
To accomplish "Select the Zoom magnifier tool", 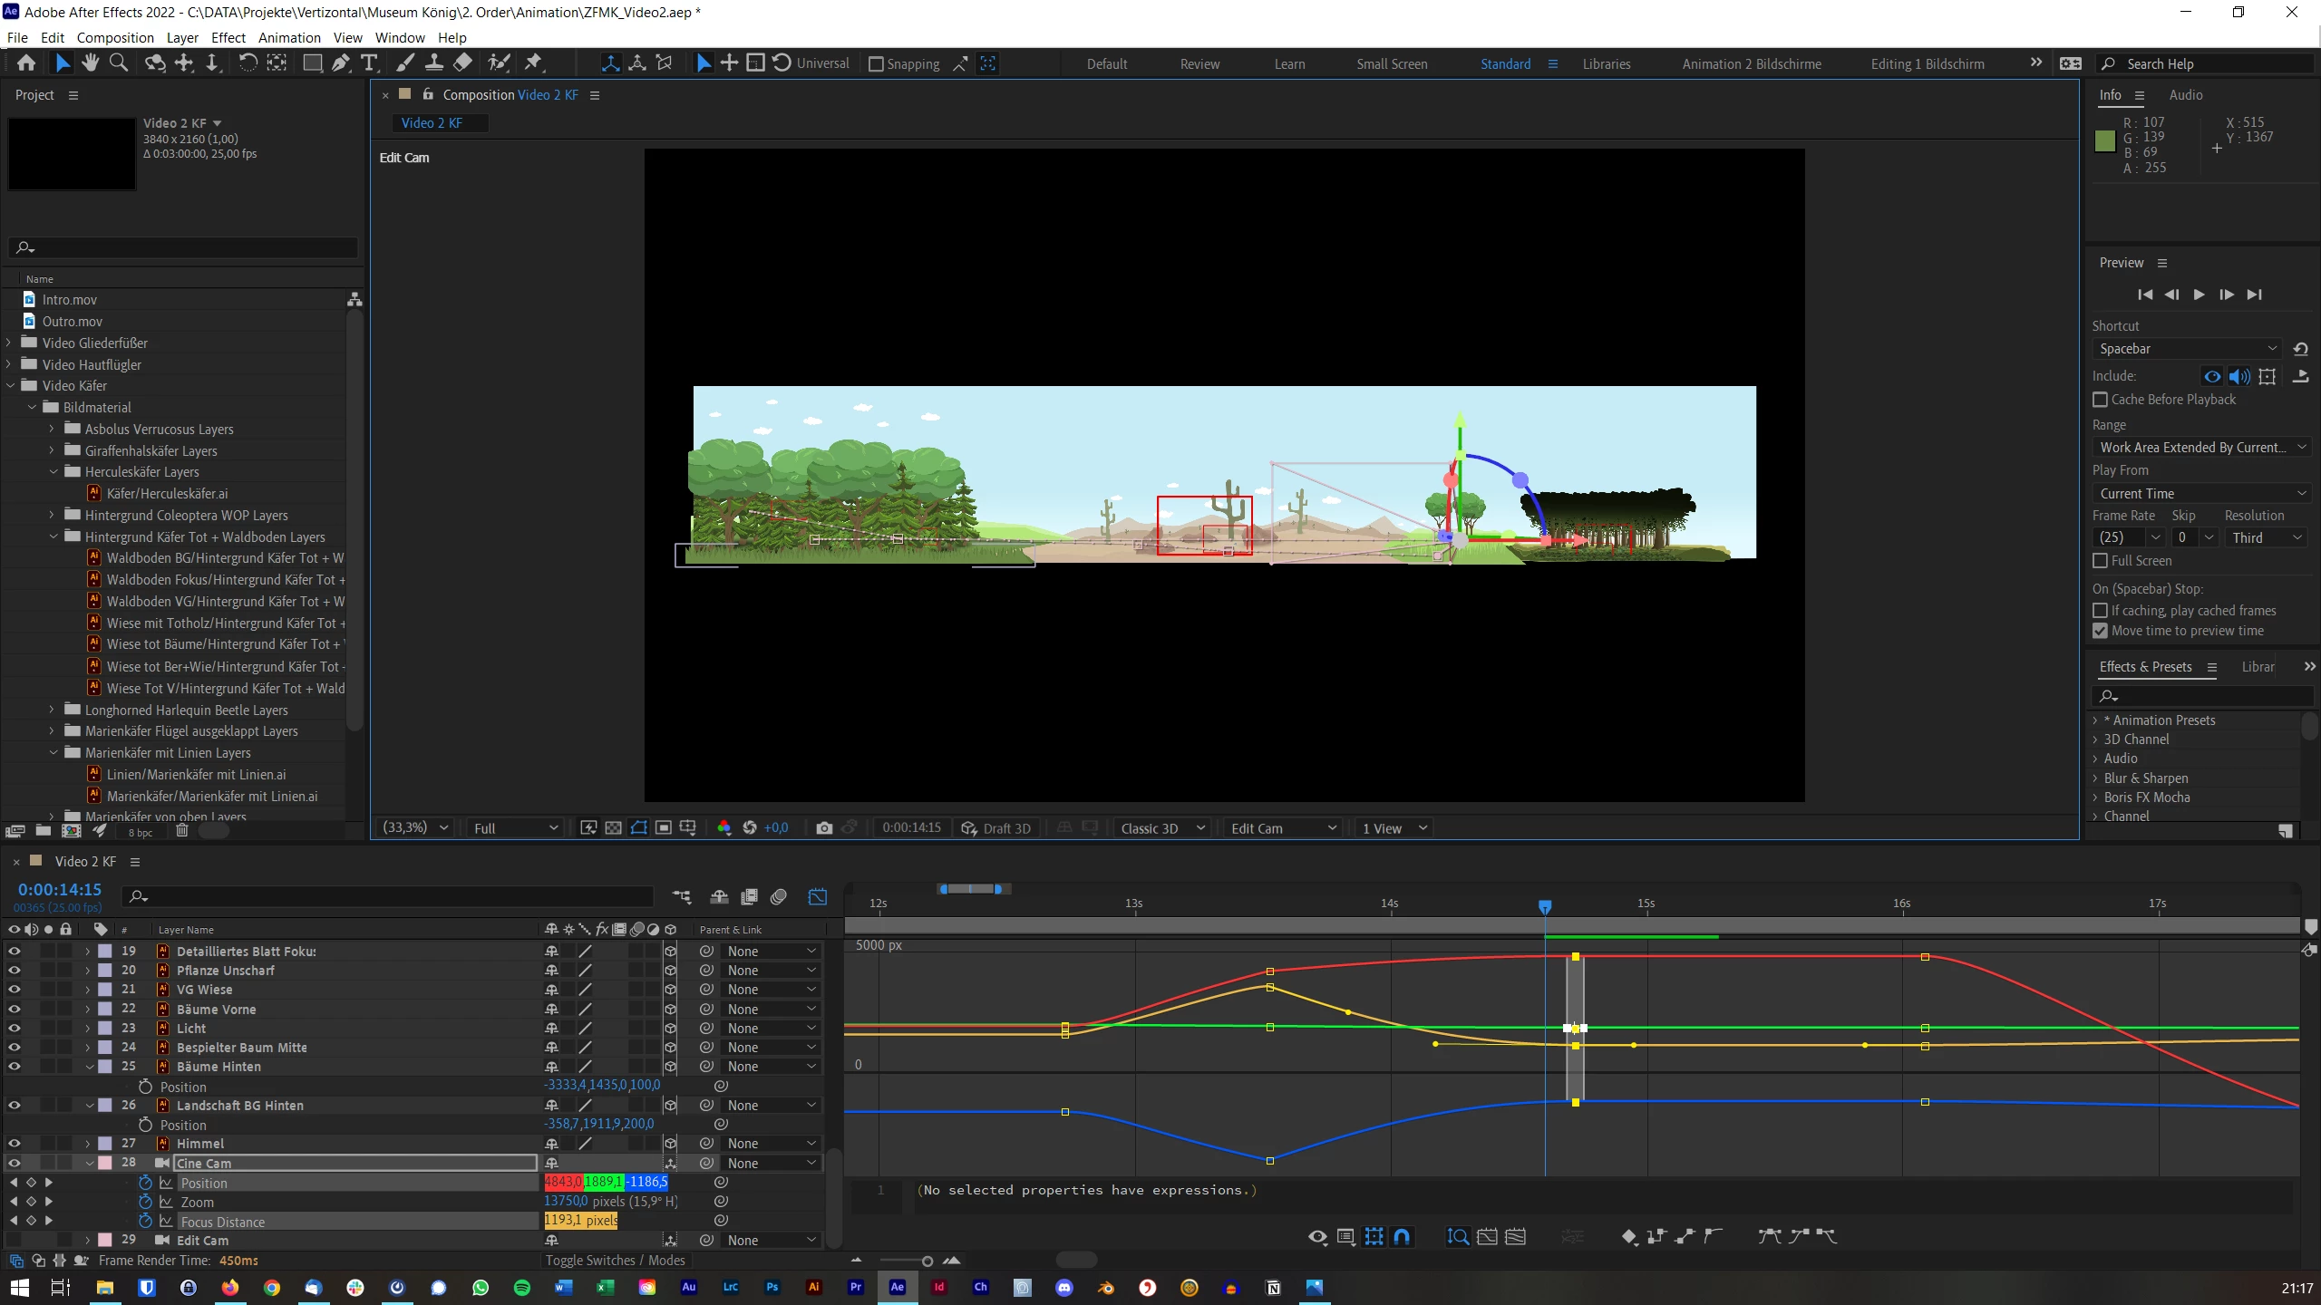I will click(119, 63).
